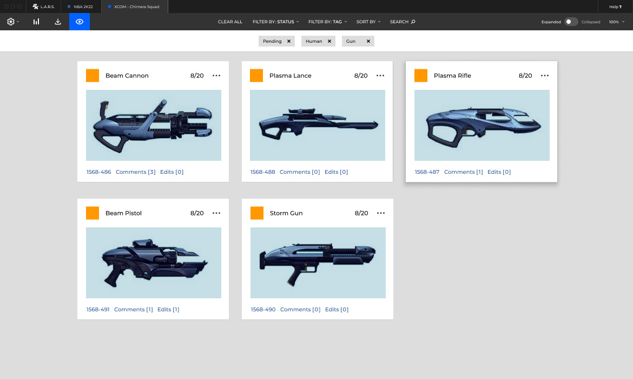Open Edits [0] on Plasma Rifle
Screen dimensions: 633x379
[x=499, y=172]
